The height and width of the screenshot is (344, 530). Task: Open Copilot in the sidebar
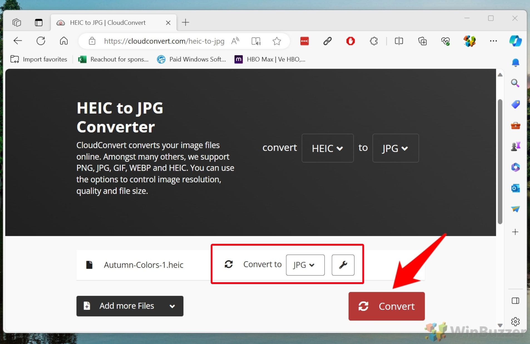tap(516, 41)
